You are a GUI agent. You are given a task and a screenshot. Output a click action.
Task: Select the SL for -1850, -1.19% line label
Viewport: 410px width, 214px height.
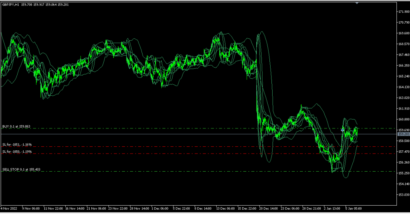click(x=17, y=152)
